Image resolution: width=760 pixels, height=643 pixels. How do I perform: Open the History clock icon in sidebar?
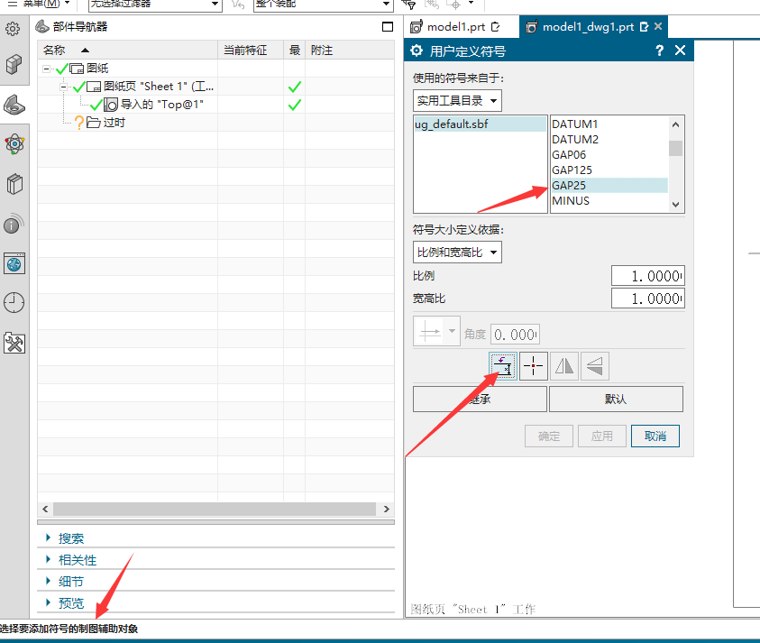coord(15,303)
